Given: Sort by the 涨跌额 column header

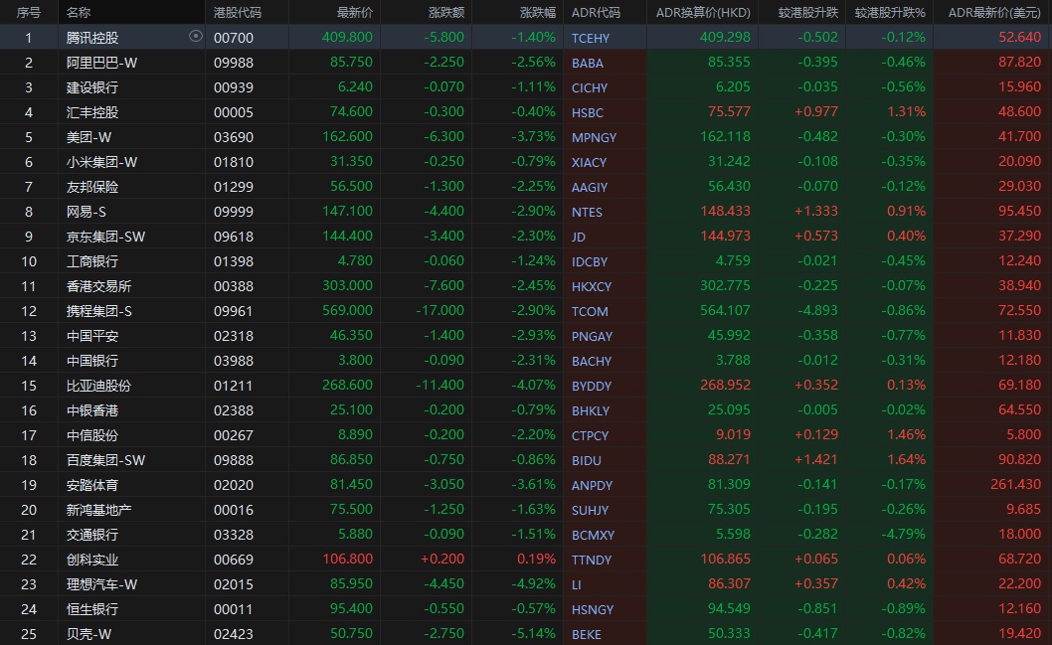Looking at the screenshot, I should click(x=446, y=12).
